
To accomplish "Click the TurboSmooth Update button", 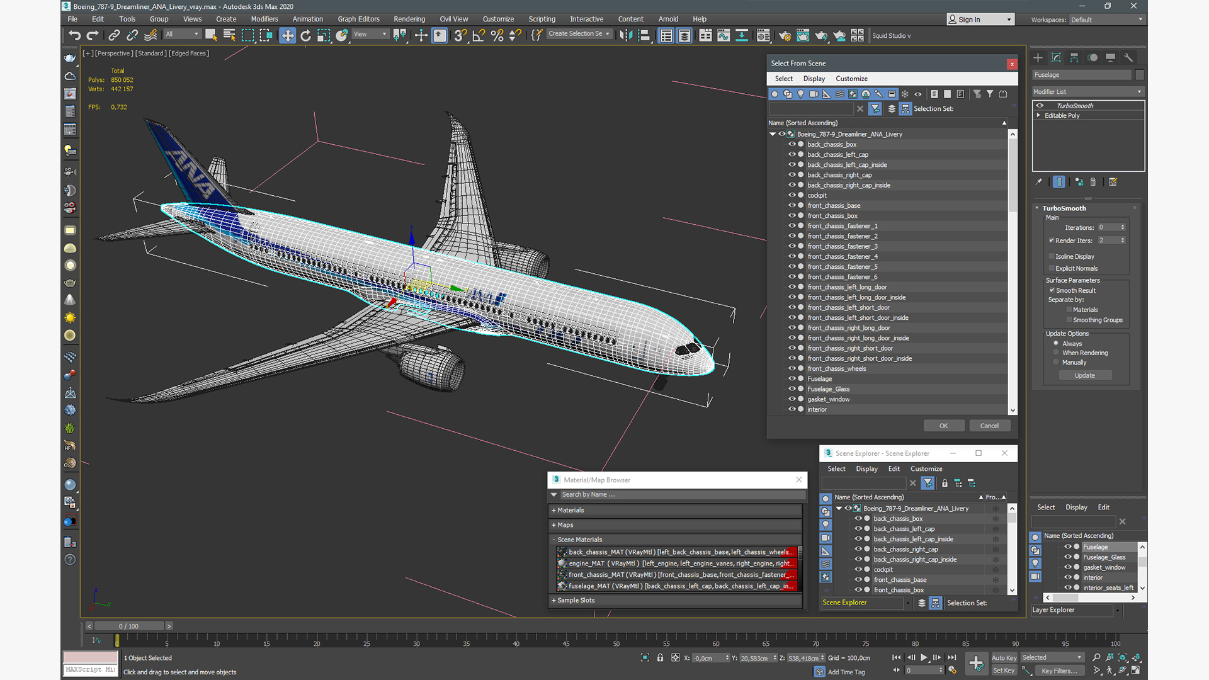I will [1084, 375].
